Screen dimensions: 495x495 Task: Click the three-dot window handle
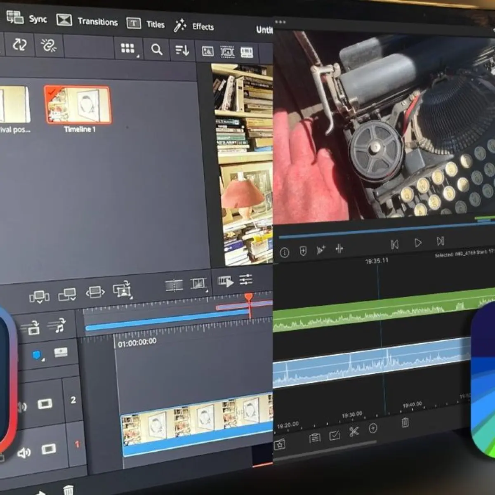[x=280, y=22]
